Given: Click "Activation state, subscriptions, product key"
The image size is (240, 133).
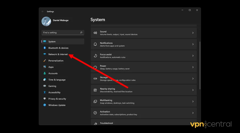Looking at the screenshot, I should (x=118, y=115).
